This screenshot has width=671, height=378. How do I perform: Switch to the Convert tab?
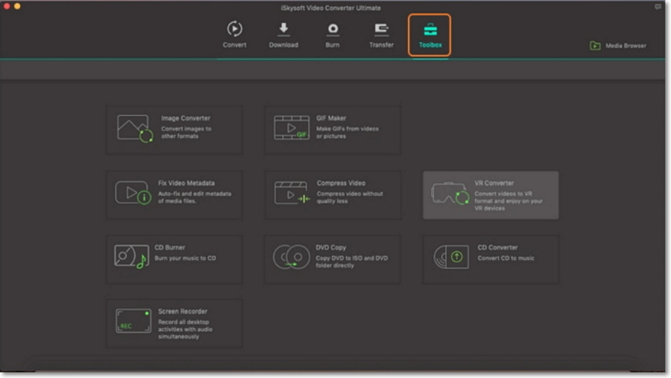coord(234,35)
